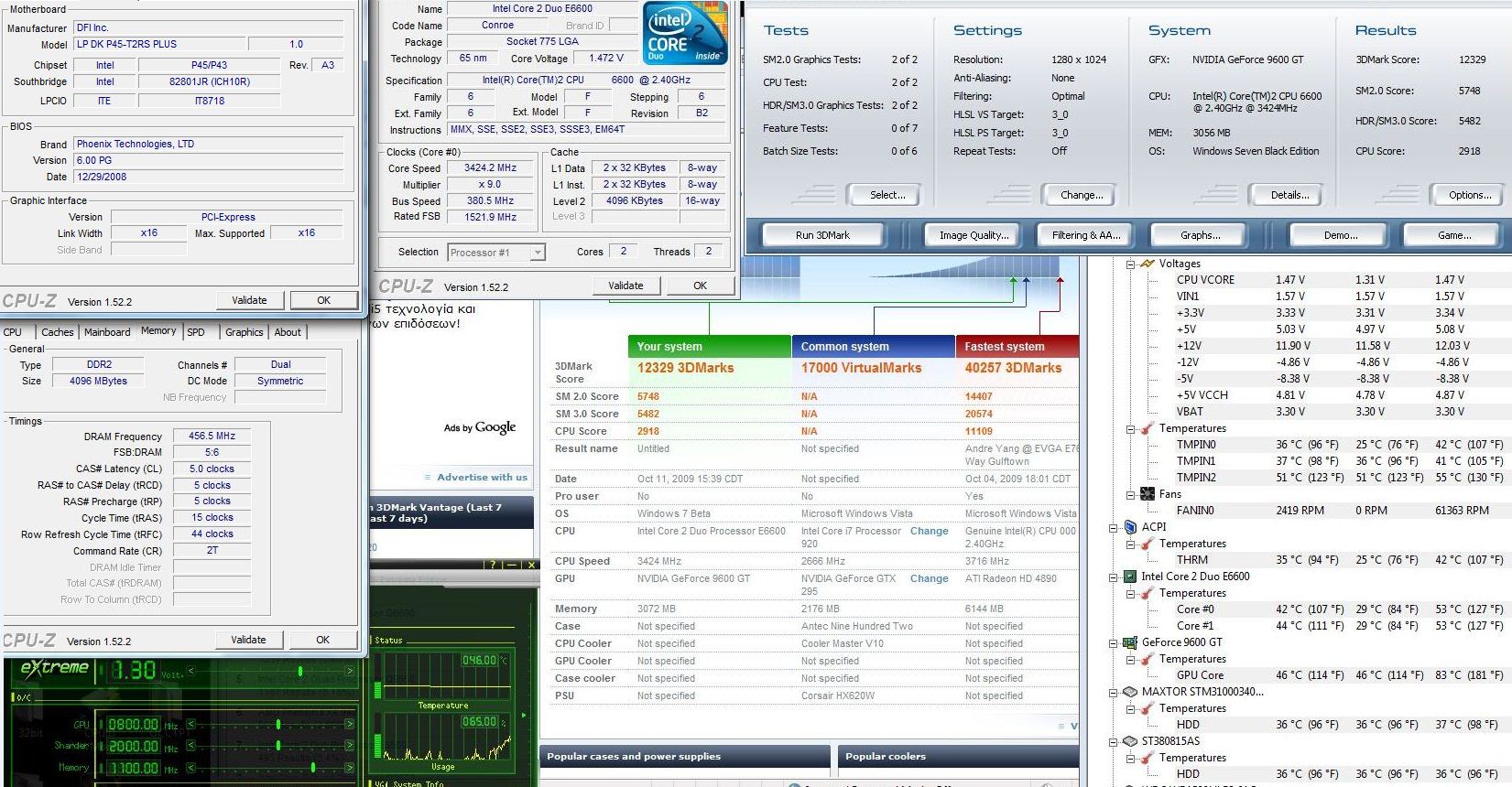Collapse the Fans tree node
Screen dimensions: 1512x787
(x=1131, y=495)
